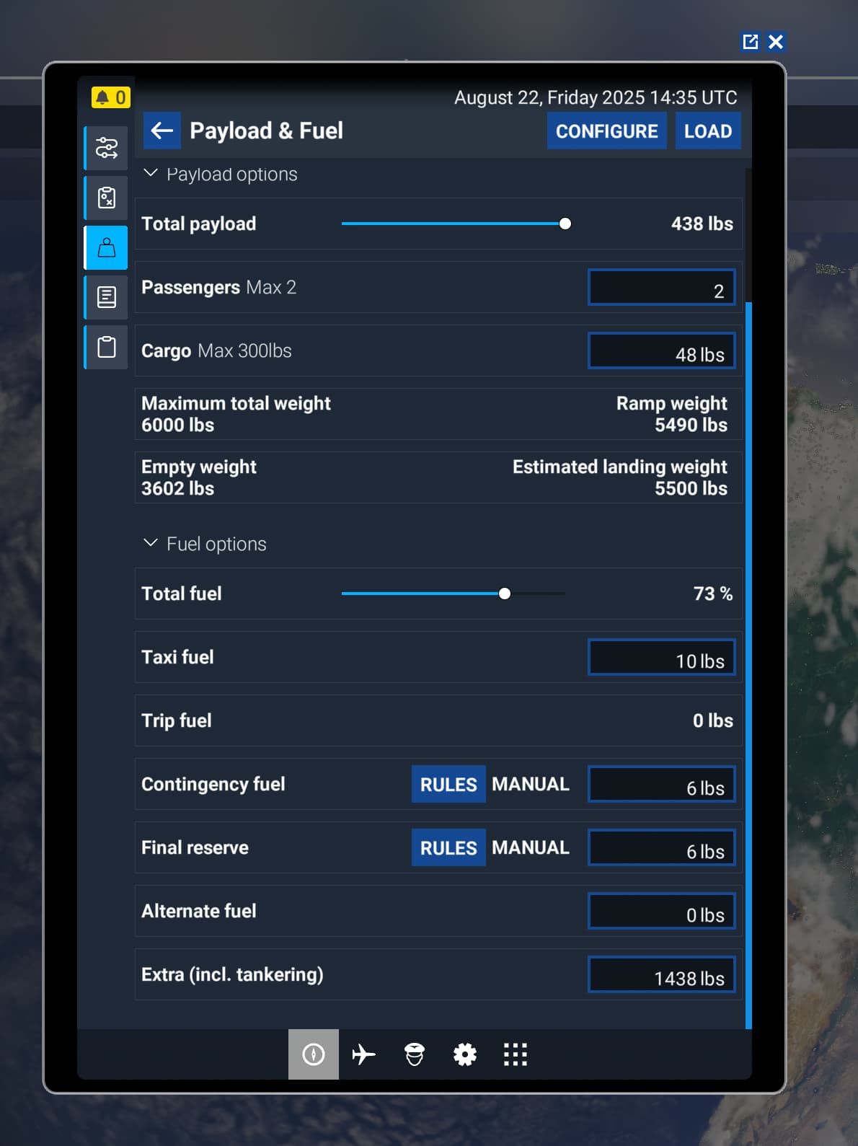The height and width of the screenshot is (1146, 858).
Task: Open the notifications bell indicator
Action: (x=110, y=97)
